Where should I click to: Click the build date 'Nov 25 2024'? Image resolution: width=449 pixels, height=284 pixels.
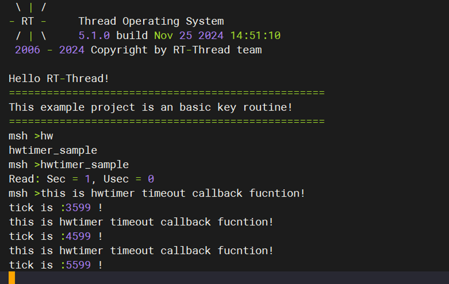pyautogui.click(x=189, y=35)
